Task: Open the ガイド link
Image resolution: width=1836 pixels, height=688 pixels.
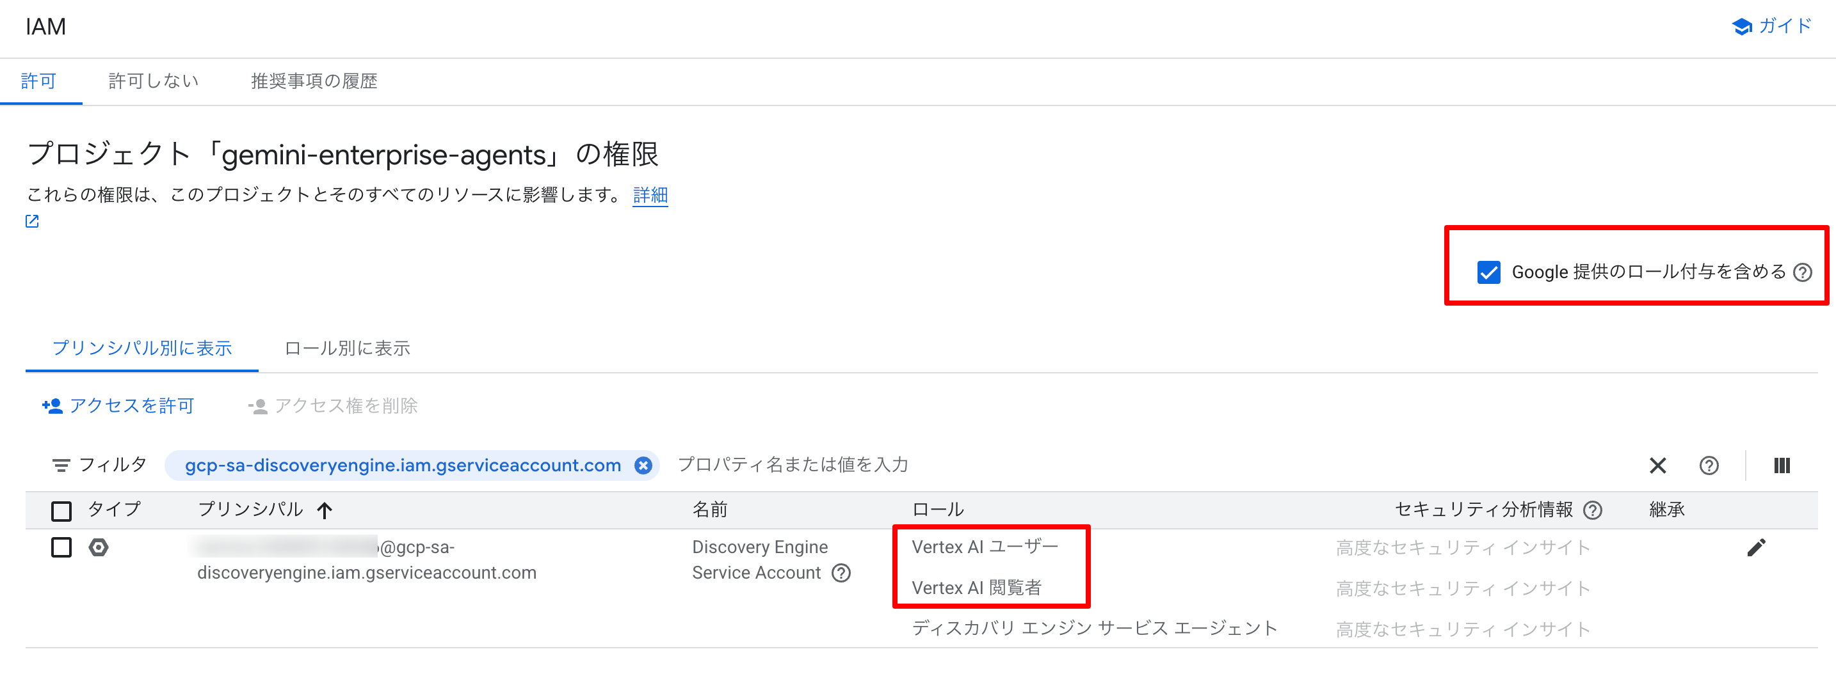Action: click(1772, 26)
